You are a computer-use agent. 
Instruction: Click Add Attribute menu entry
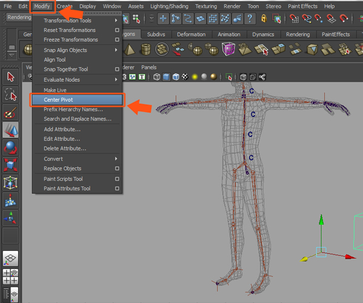click(78, 129)
